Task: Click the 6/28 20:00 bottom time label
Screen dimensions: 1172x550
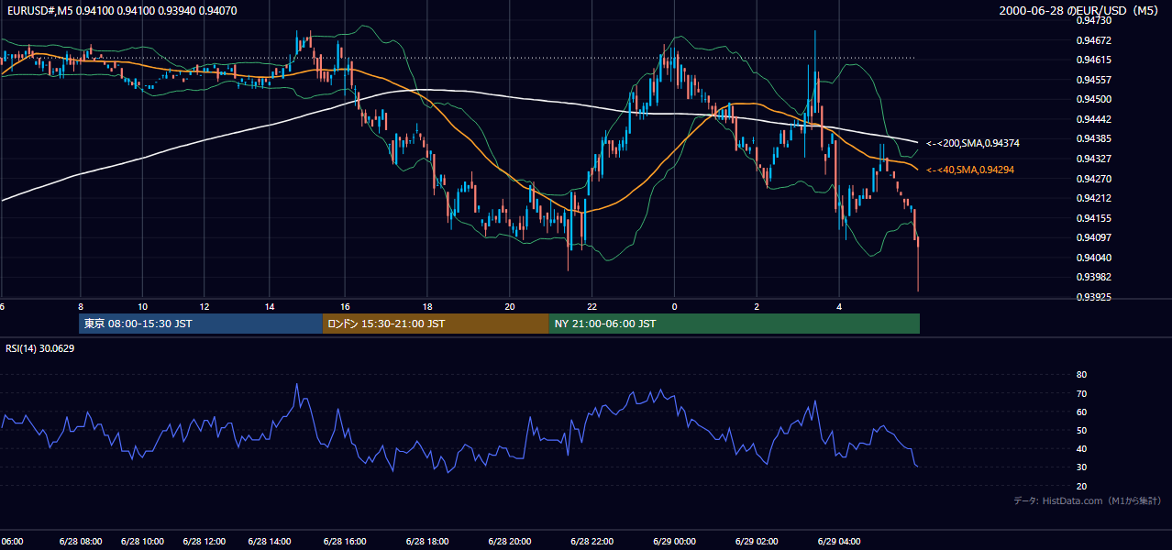Action: click(x=509, y=541)
